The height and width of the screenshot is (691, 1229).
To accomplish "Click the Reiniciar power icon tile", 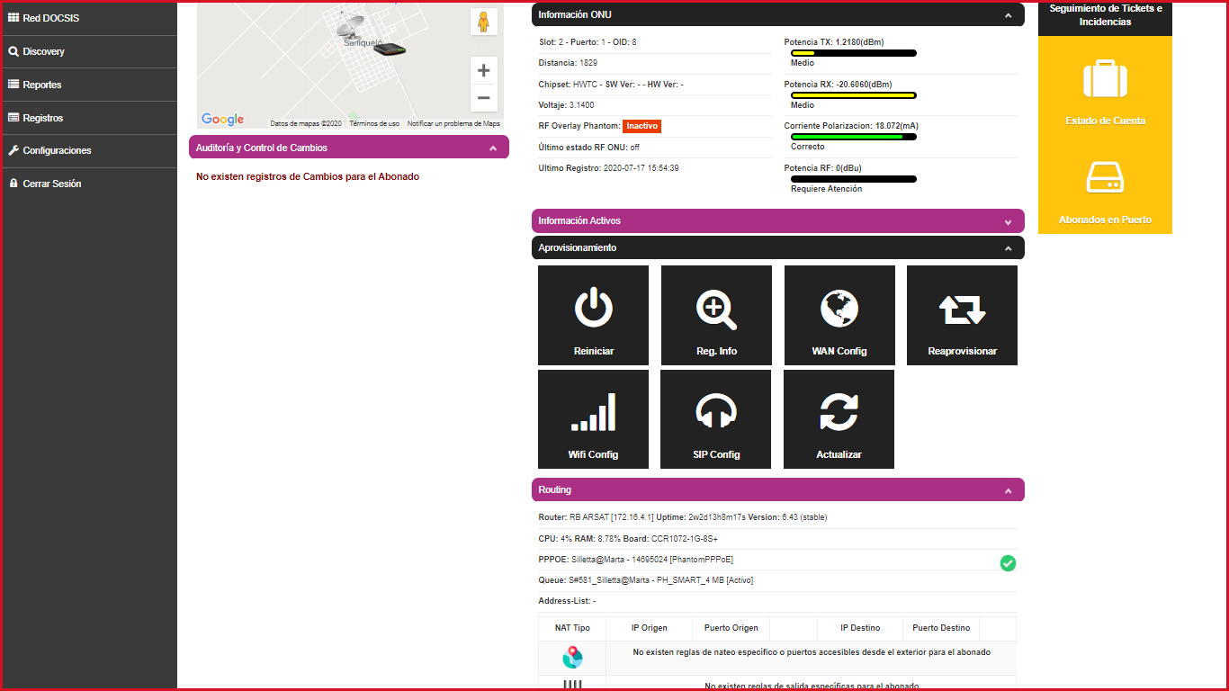I will (593, 315).
